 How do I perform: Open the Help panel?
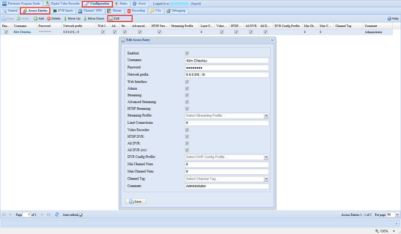tap(393, 18)
